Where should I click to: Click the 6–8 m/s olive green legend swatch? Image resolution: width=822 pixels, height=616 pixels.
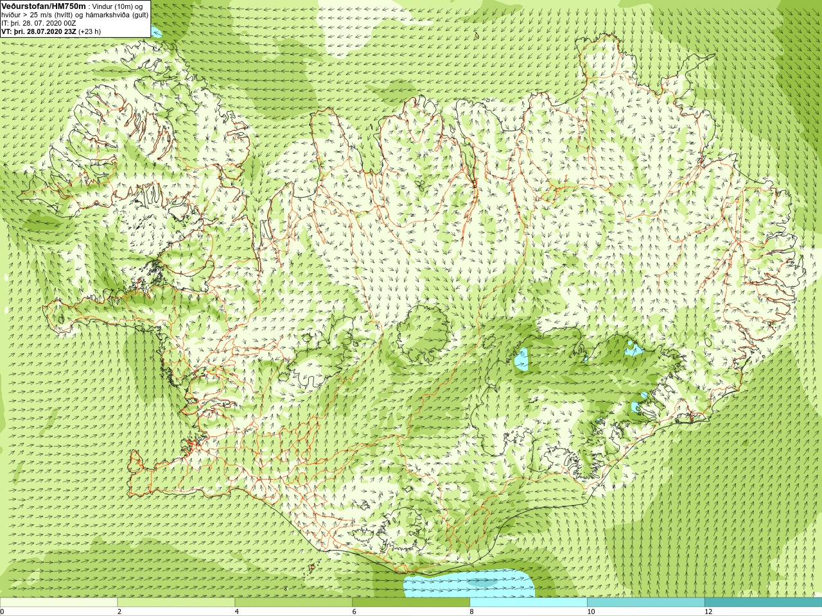(x=411, y=603)
